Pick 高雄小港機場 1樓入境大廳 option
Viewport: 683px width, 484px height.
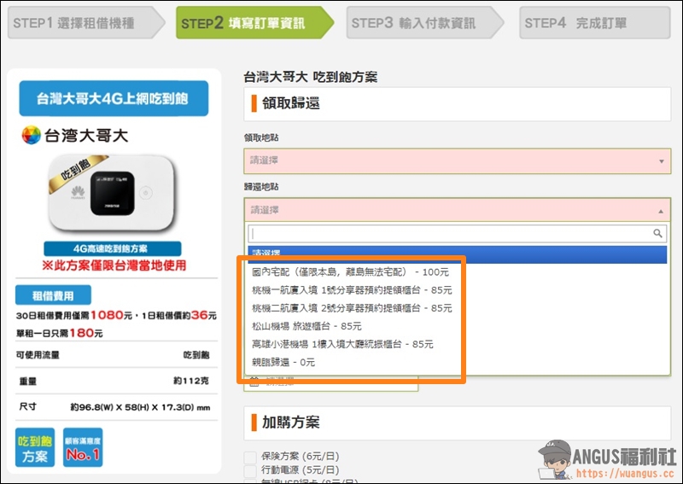(342, 344)
